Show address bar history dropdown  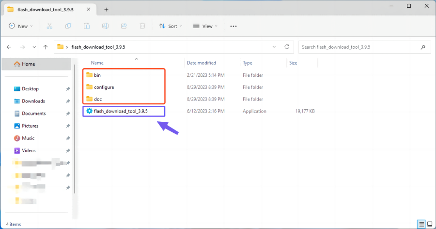point(274,47)
